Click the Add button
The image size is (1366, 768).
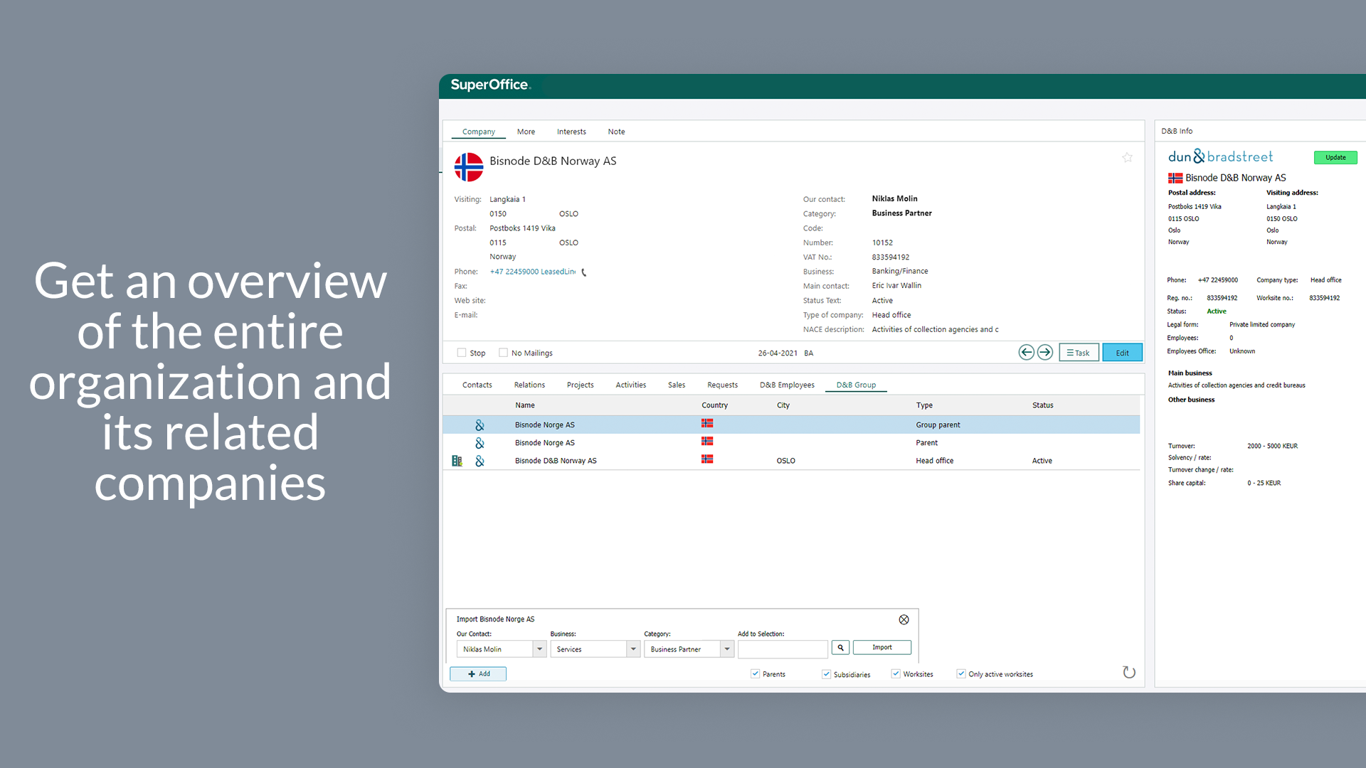click(478, 674)
